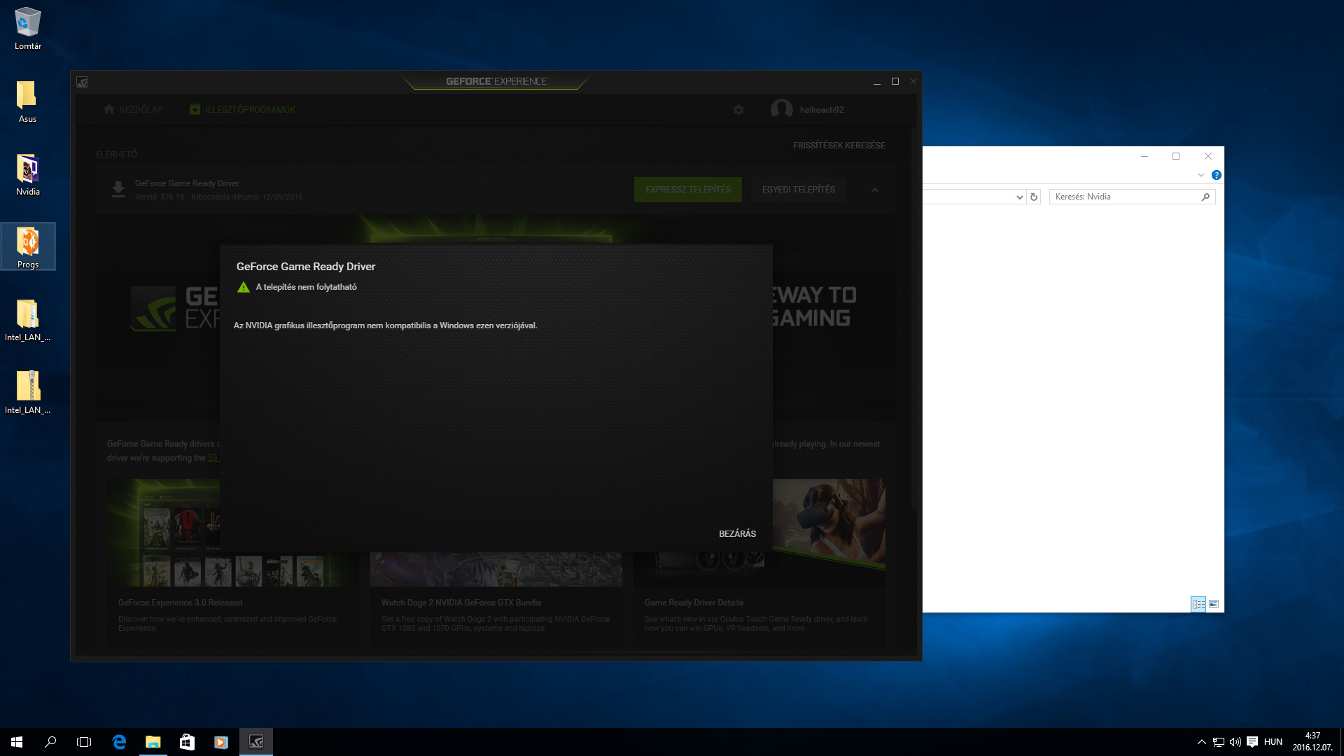
Task: Click the driver download arrow icon
Action: [118, 190]
